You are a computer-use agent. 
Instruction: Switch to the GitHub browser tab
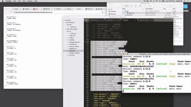tap(48, 9)
